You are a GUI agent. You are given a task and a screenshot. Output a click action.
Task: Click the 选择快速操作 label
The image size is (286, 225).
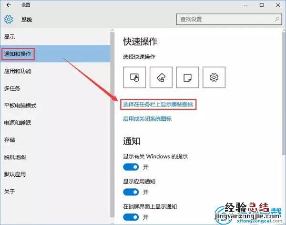(x=139, y=57)
